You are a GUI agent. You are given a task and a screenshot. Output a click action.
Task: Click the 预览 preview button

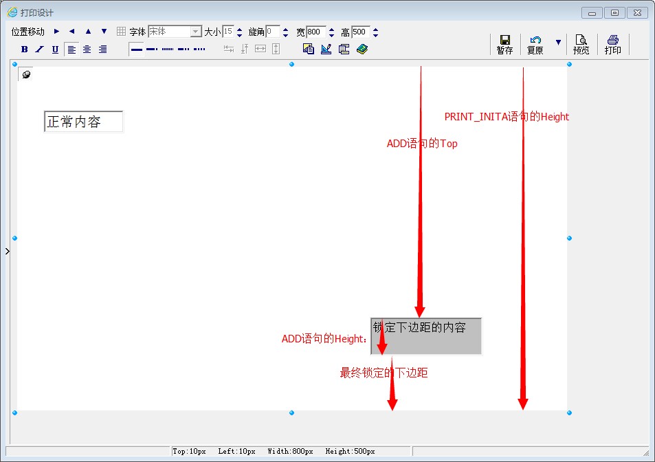pyautogui.click(x=581, y=45)
